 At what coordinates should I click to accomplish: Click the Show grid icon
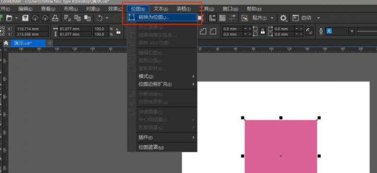[223, 18]
